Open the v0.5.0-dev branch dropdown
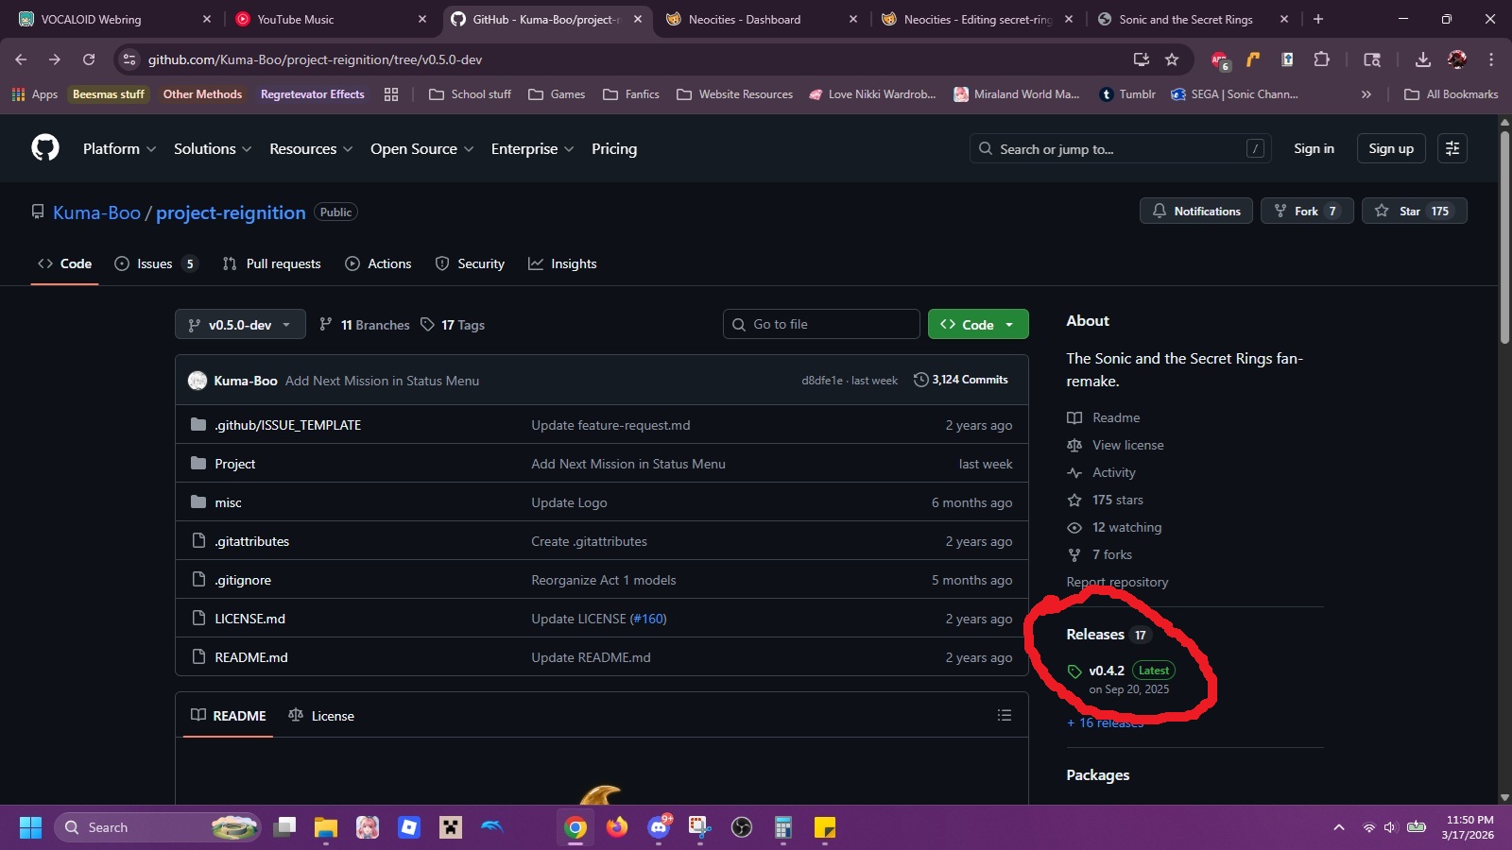Image resolution: width=1512 pixels, height=850 pixels. point(240,324)
